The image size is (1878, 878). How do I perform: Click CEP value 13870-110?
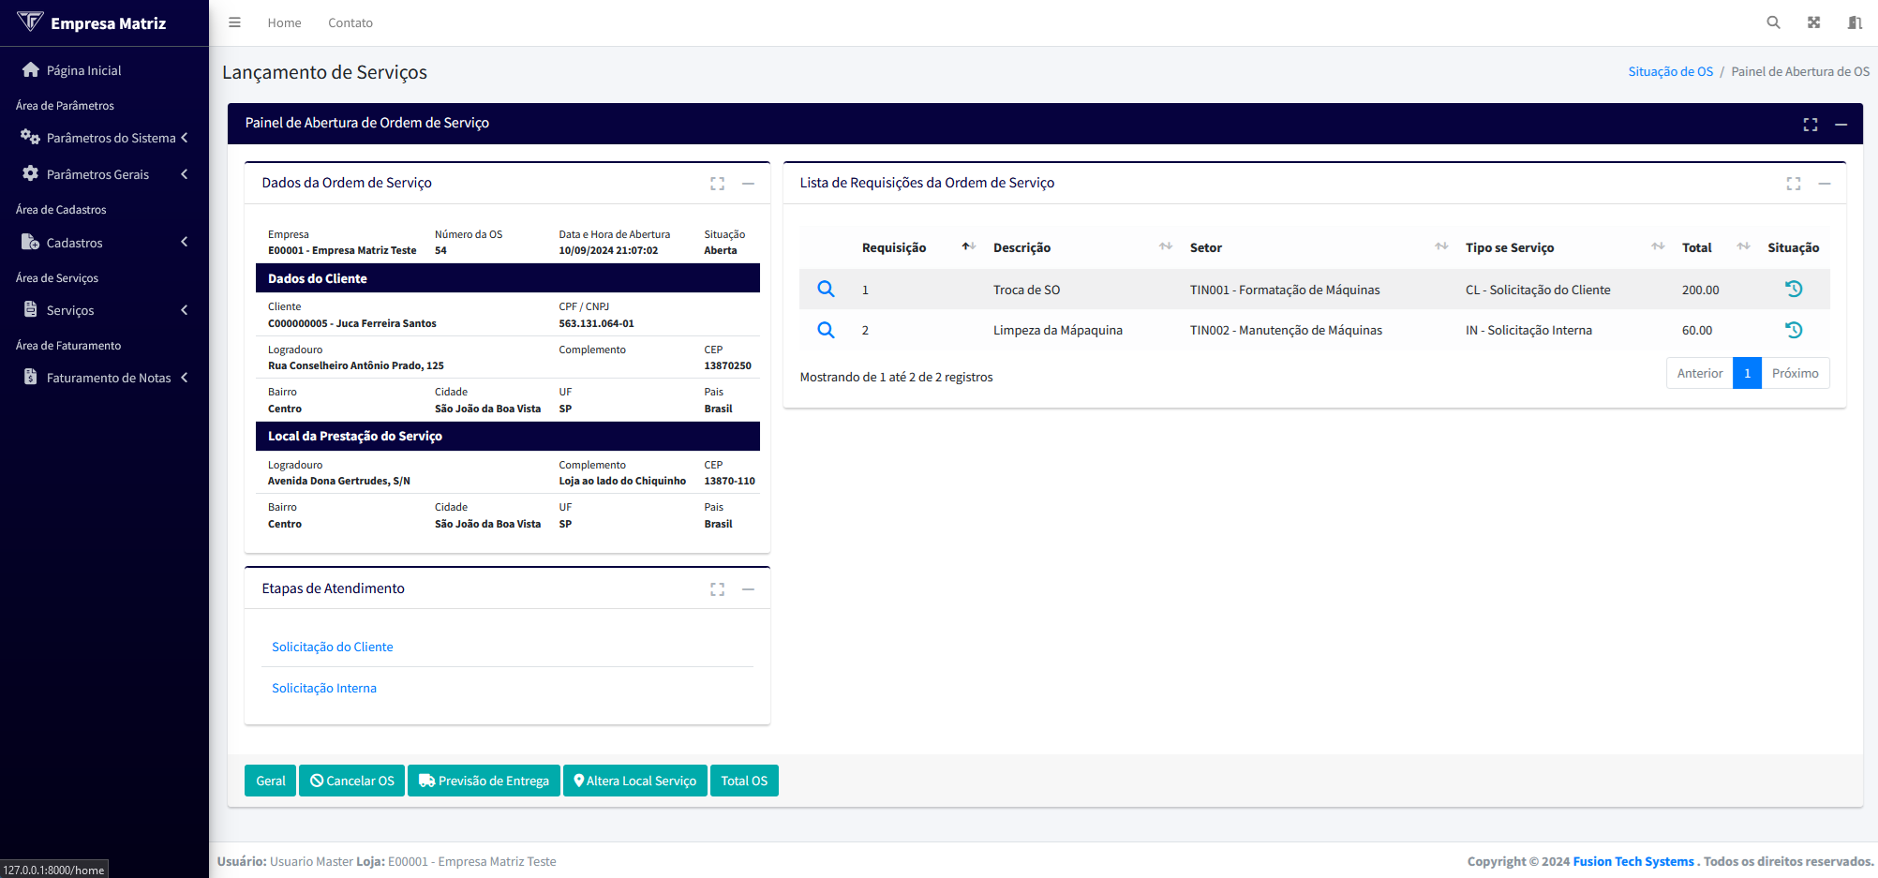click(x=729, y=481)
